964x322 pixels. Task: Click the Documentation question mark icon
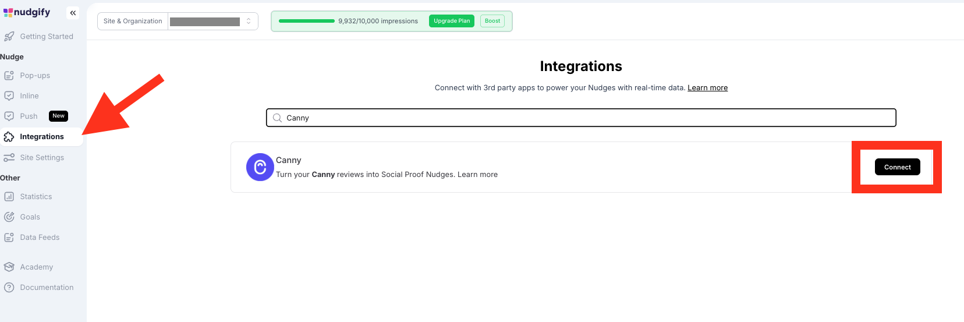coord(9,288)
